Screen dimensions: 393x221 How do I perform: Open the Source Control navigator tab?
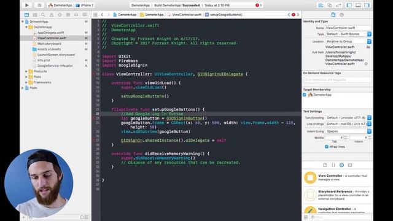point(35,15)
